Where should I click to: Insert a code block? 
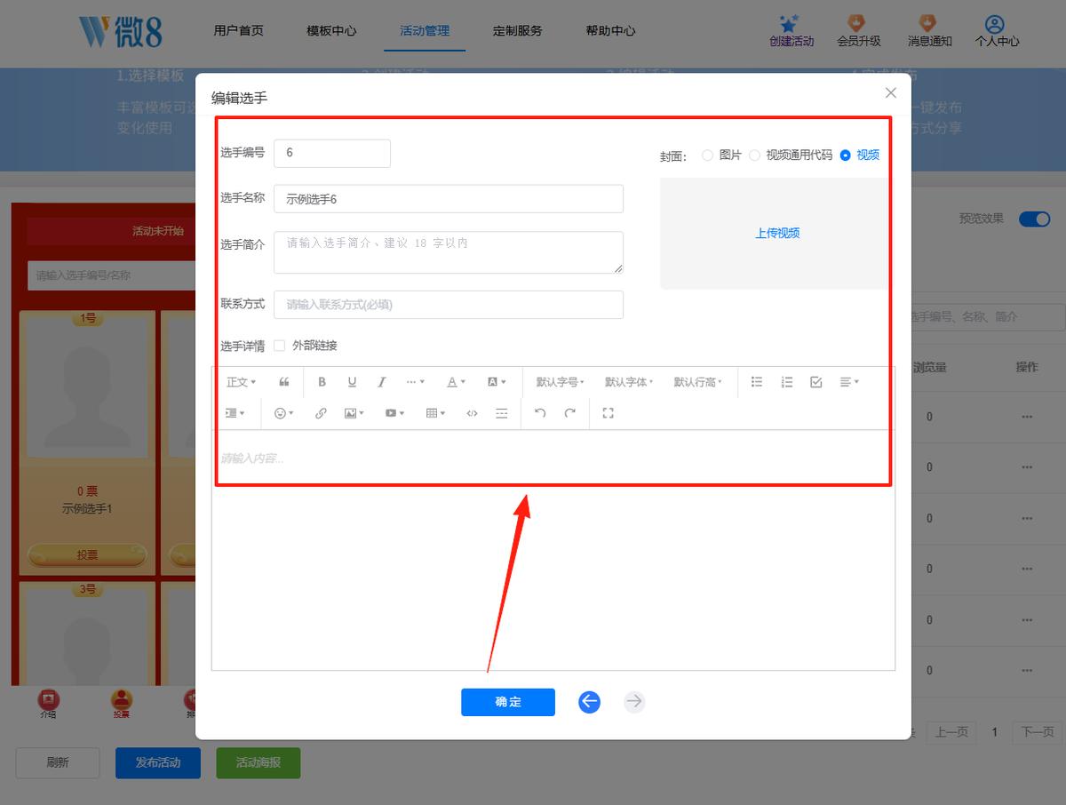coord(472,413)
